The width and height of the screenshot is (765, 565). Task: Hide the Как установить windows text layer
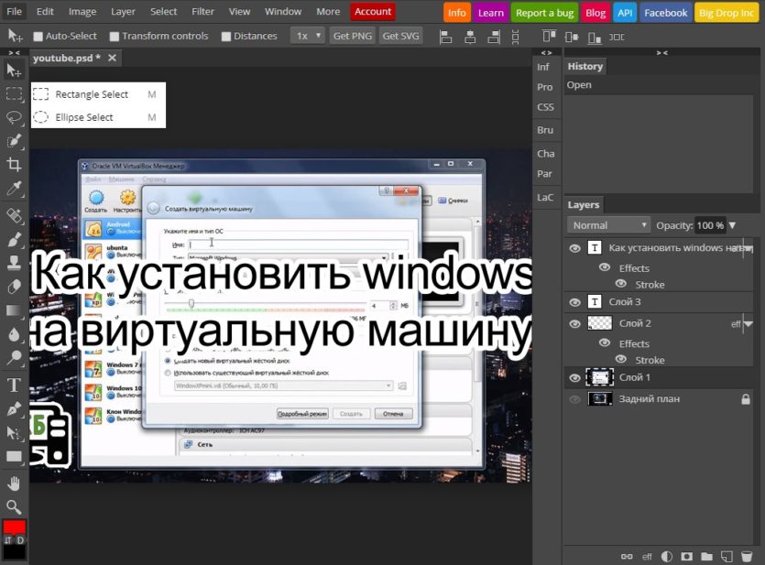pyautogui.click(x=575, y=248)
